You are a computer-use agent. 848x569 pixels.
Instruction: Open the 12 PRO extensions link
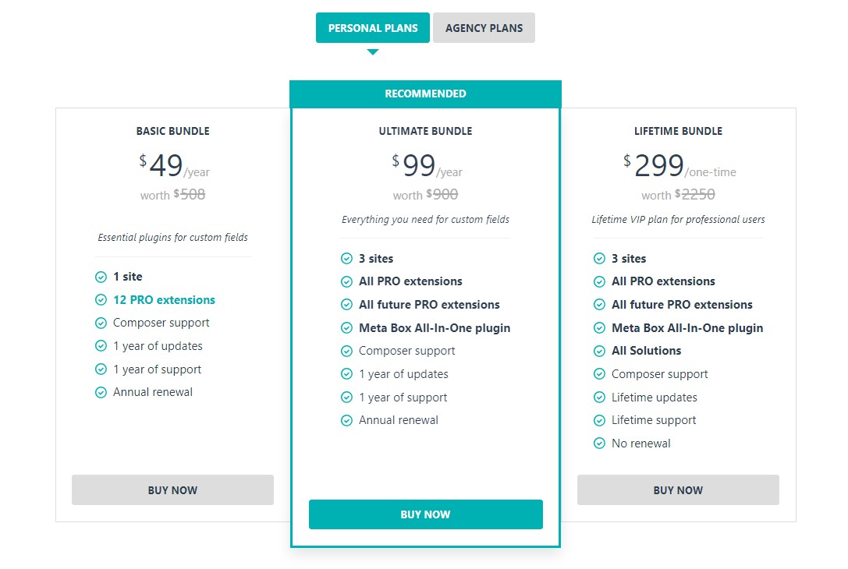164,300
